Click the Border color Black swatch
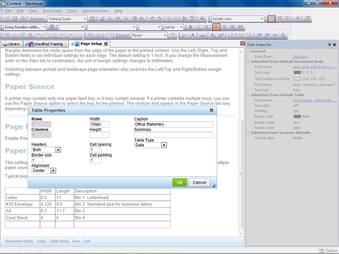 click(297, 116)
